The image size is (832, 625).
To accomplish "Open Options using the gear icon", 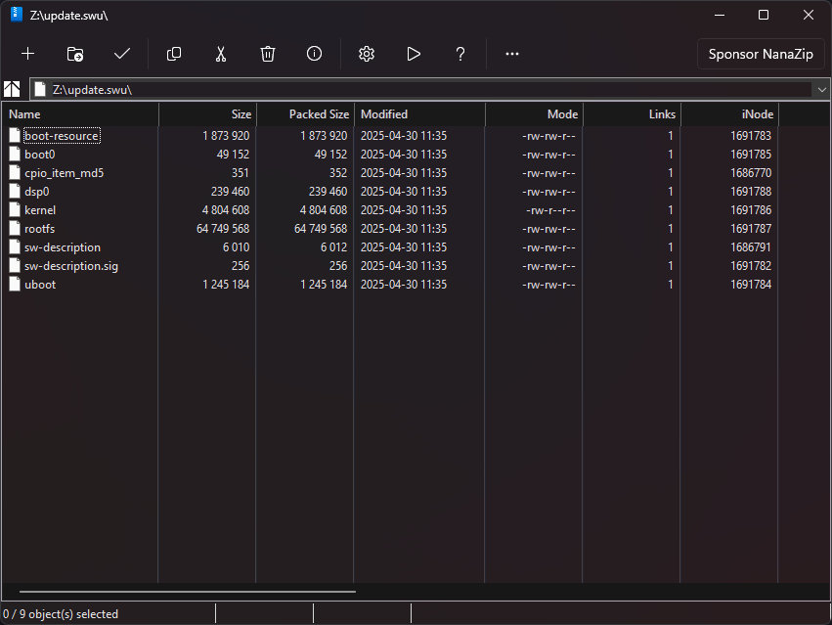I will [x=367, y=54].
